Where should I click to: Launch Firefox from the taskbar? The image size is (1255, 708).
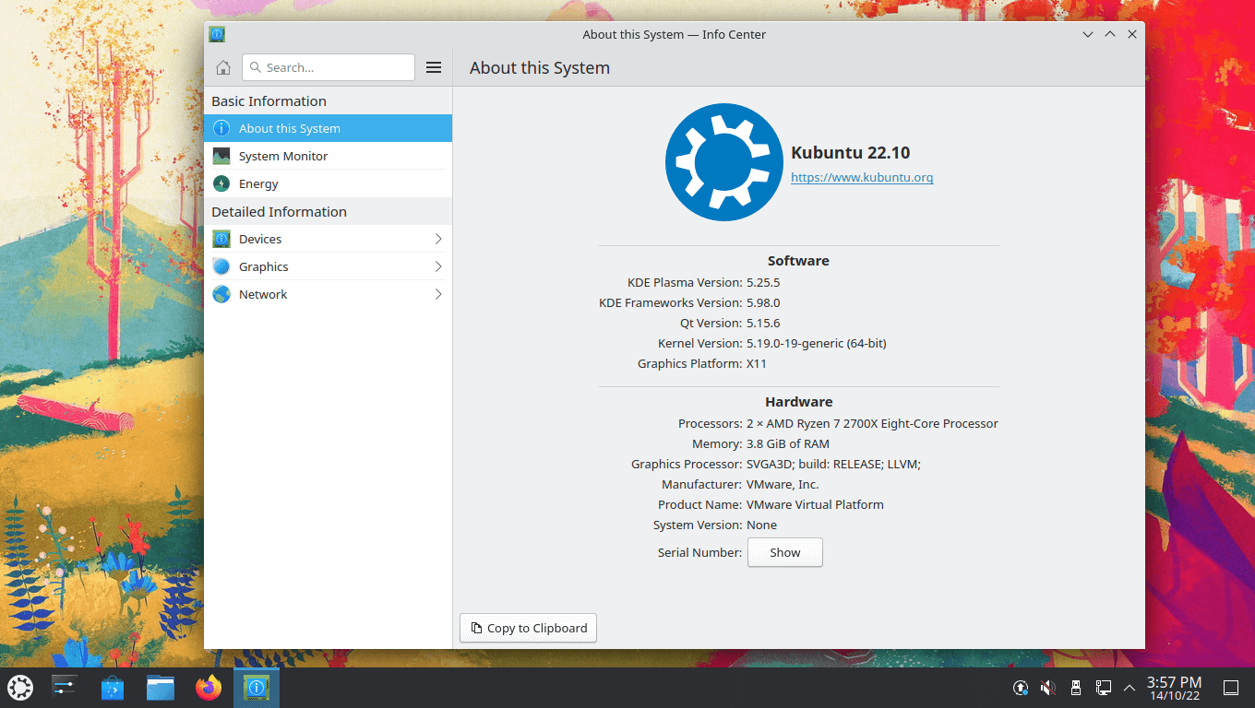(x=208, y=687)
